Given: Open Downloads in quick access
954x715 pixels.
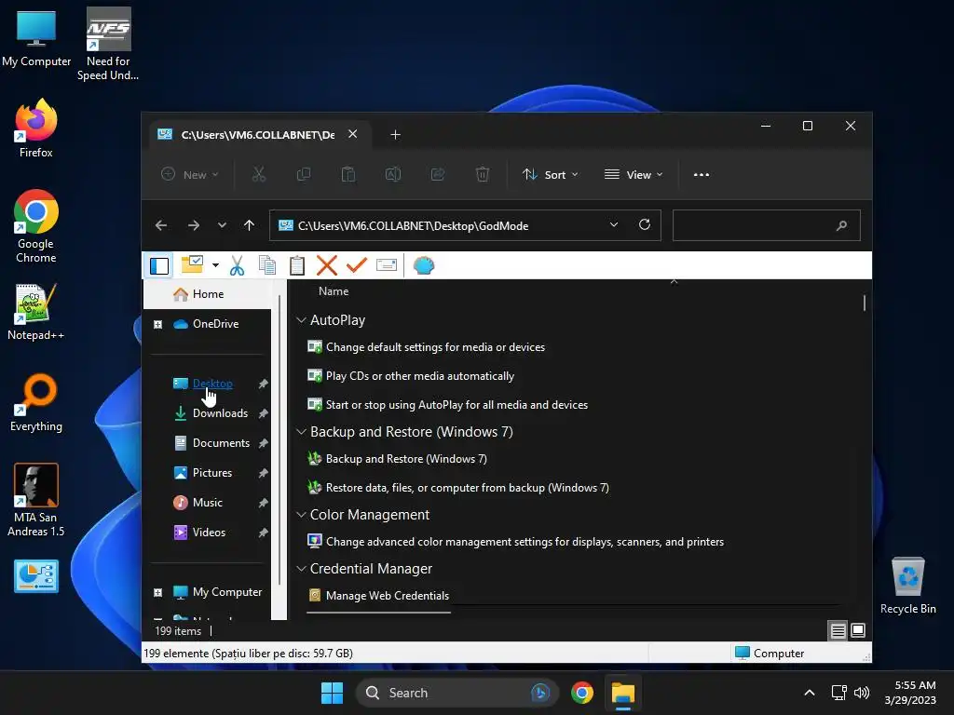Looking at the screenshot, I should point(220,413).
